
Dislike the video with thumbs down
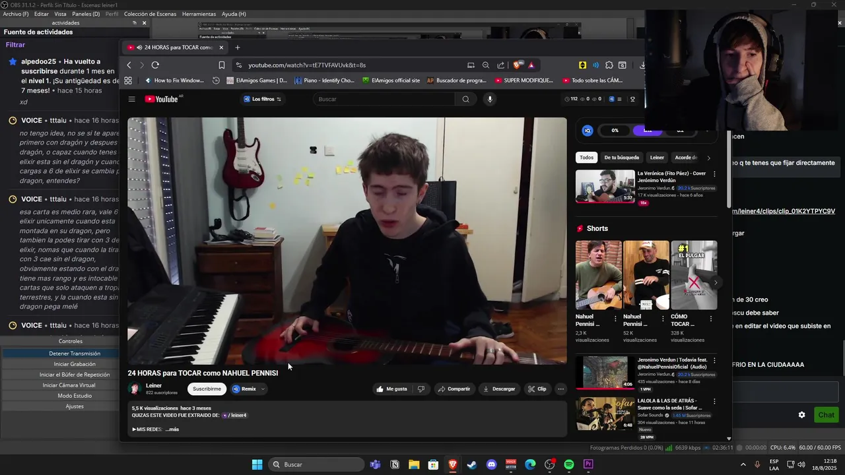tap(421, 389)
